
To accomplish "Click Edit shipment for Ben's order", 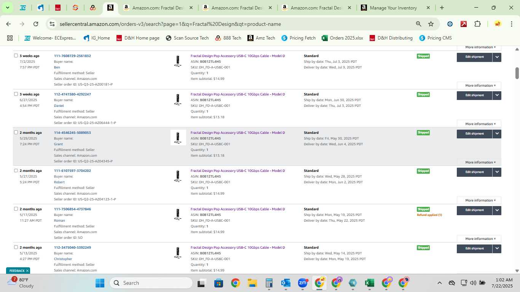I will click(474, 57).
